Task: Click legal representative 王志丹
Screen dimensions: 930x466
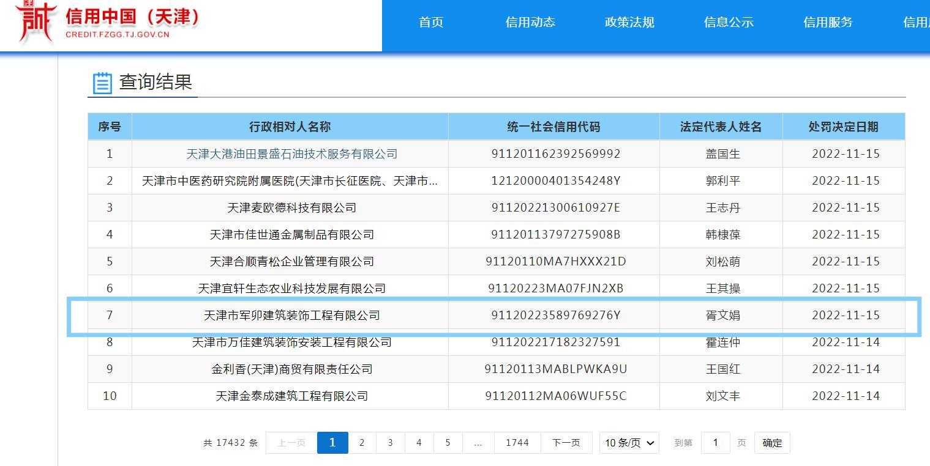Action: [723, 208]
